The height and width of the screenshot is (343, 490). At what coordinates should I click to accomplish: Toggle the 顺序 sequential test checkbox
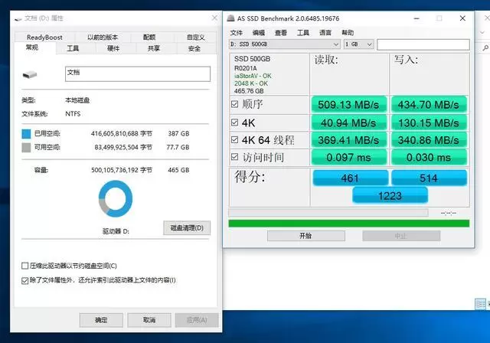coord(234,104)
